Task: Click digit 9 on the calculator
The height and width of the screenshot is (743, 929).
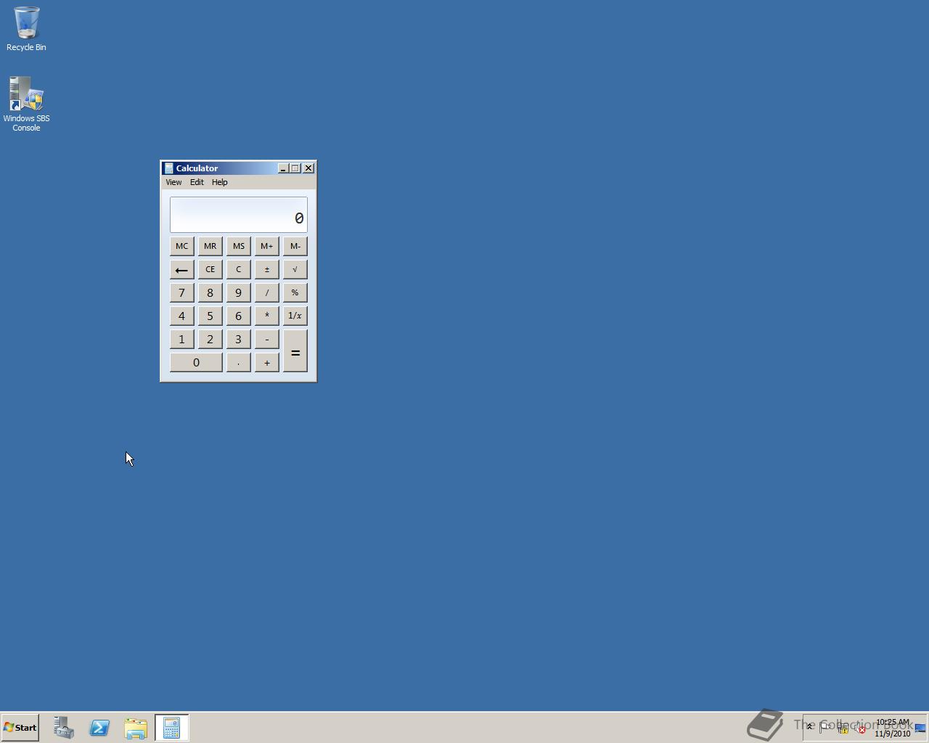Action: (238, 292)
